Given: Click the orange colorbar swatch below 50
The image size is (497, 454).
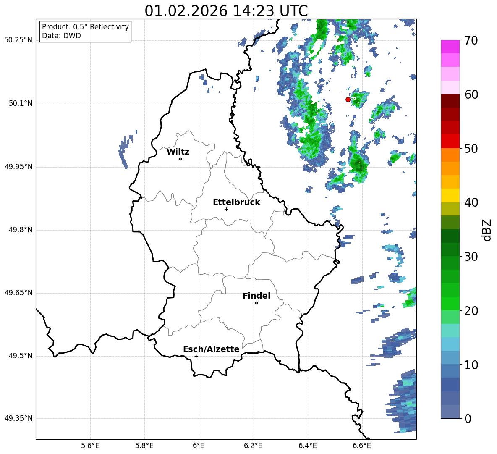Looking at the screenshot, I should click(450, 155).
